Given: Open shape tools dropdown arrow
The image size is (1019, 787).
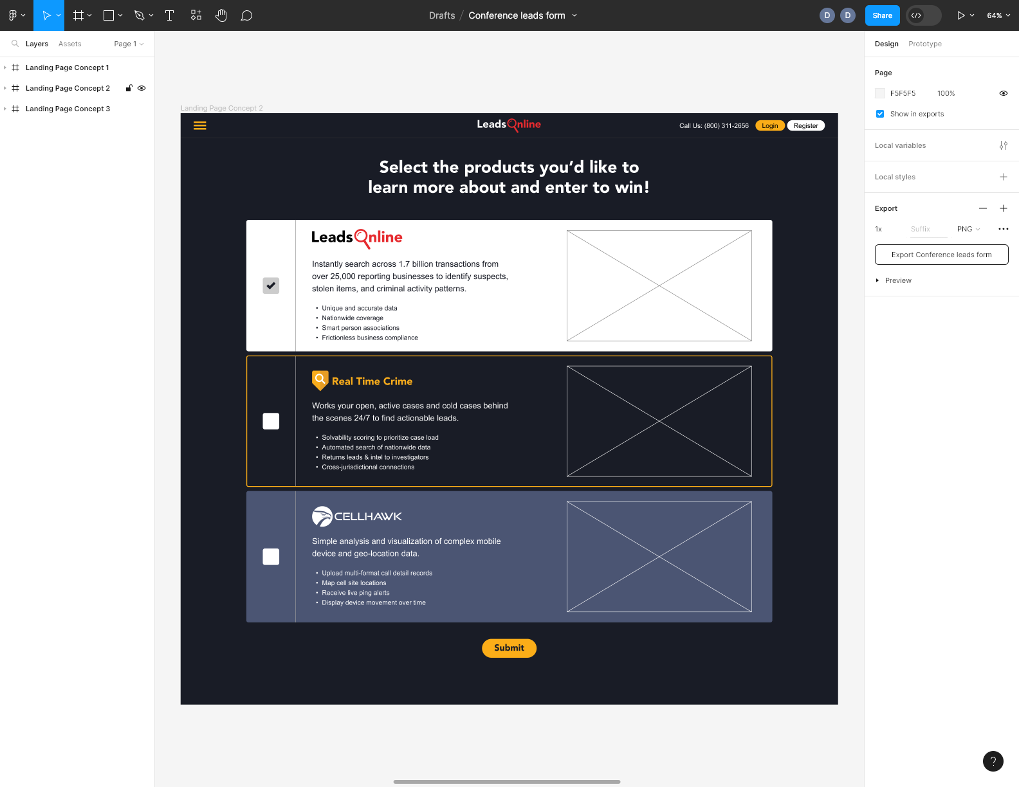Looking at the screenshot, I should point(120,15).
